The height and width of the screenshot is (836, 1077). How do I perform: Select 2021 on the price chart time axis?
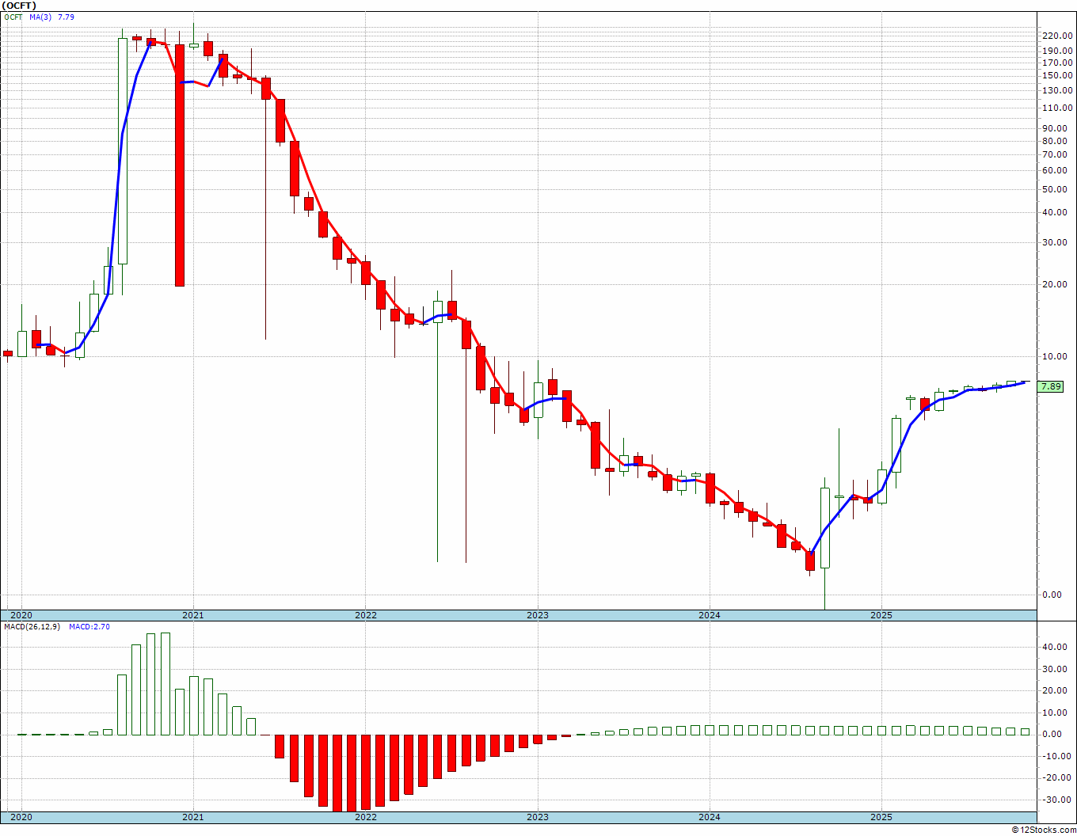193,615
